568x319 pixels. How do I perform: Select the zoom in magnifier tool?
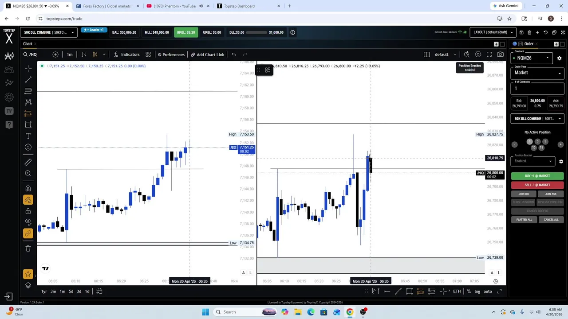28,173
